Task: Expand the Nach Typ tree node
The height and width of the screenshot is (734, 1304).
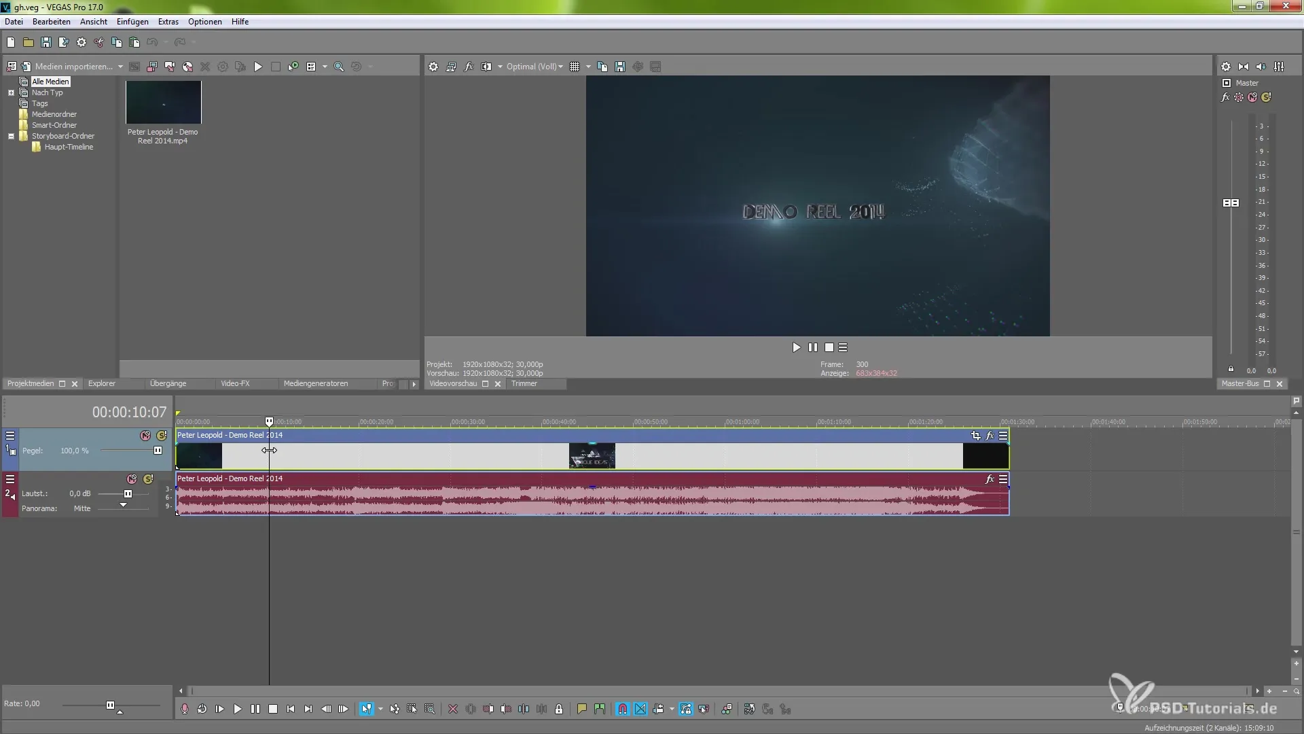Action: pyautogui.click(x=11, y=92)
